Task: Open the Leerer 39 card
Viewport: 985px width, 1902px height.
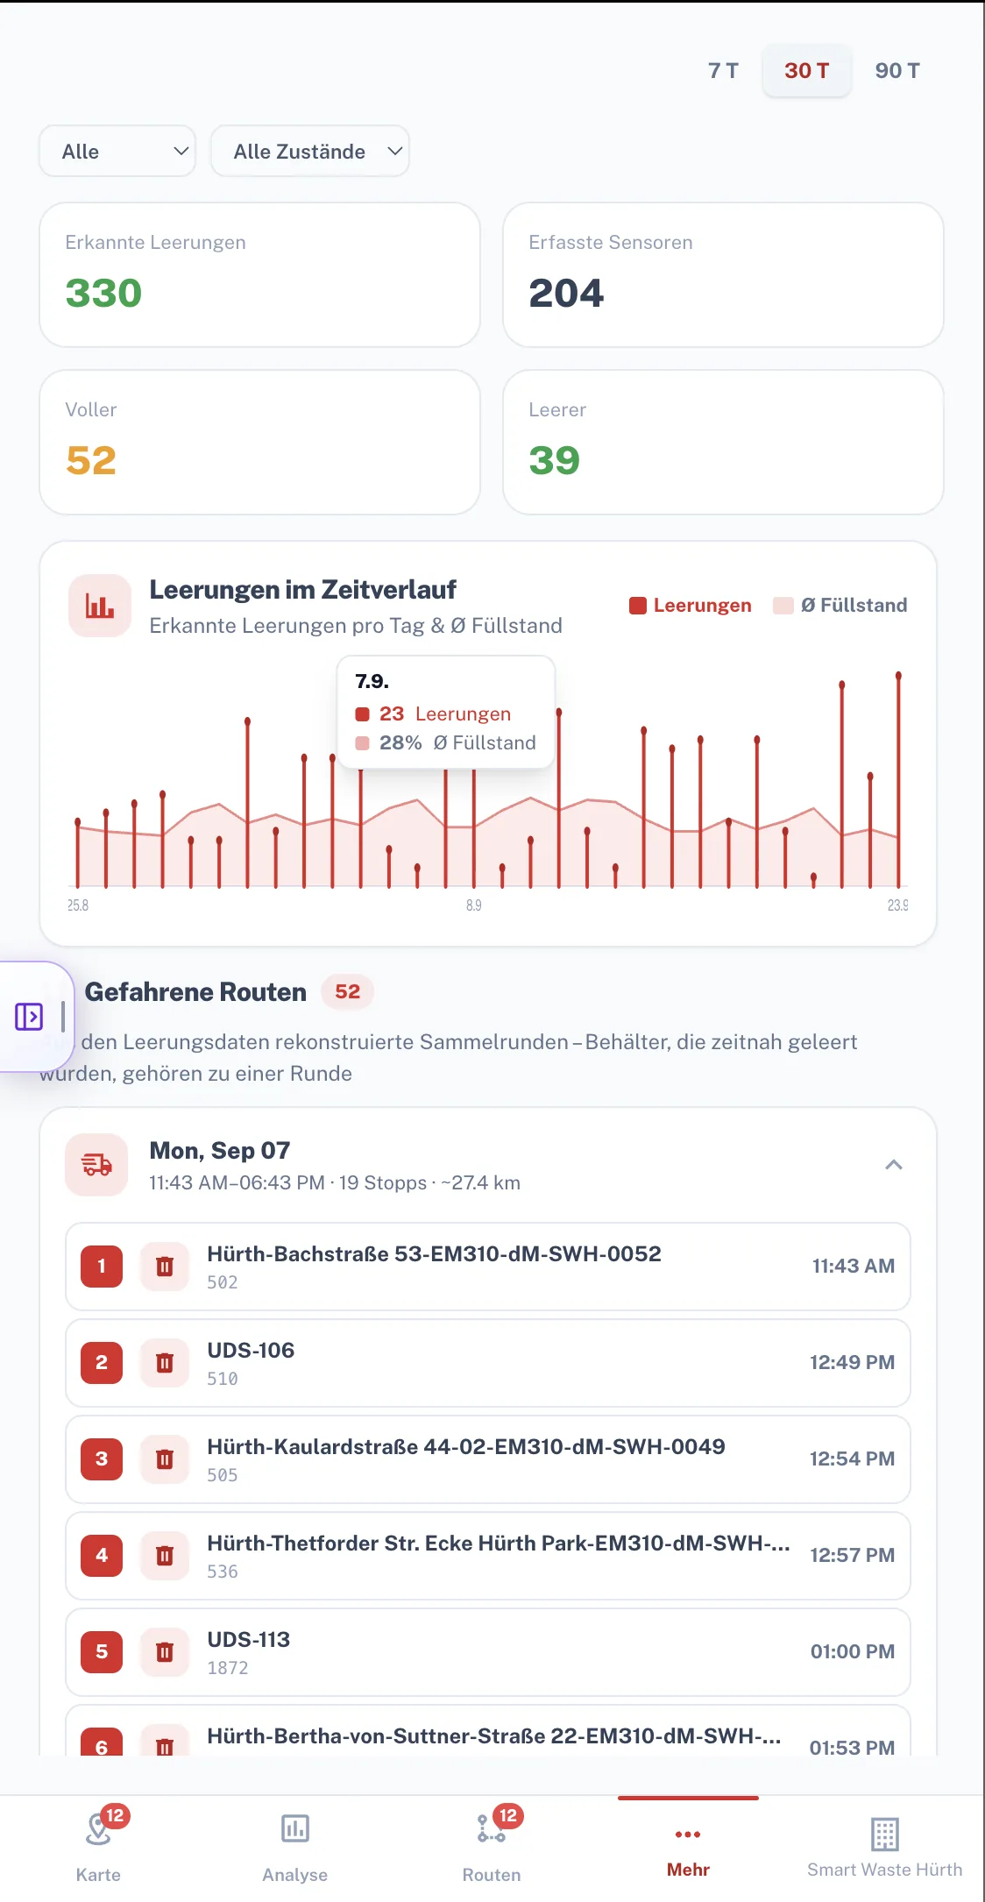Action: click(x=723, y=443)
